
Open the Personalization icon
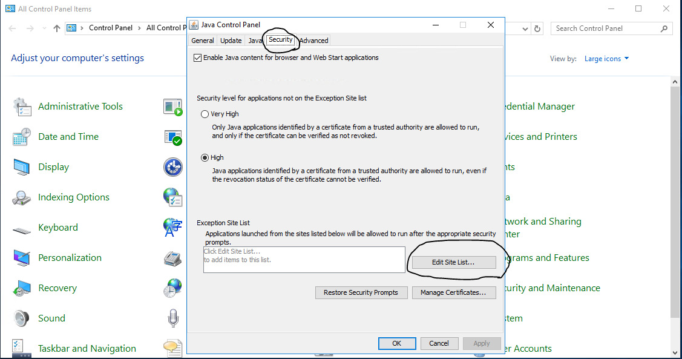[22, 258]
